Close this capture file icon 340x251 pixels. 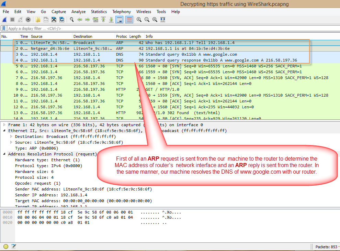pyautogui.click(x=54, y=20)
